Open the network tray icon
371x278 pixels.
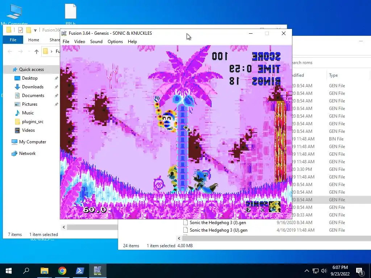coord(316,271)
